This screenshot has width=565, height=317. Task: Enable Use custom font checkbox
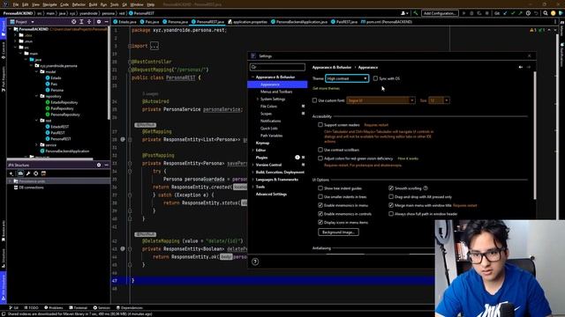(x=314, y=100)
